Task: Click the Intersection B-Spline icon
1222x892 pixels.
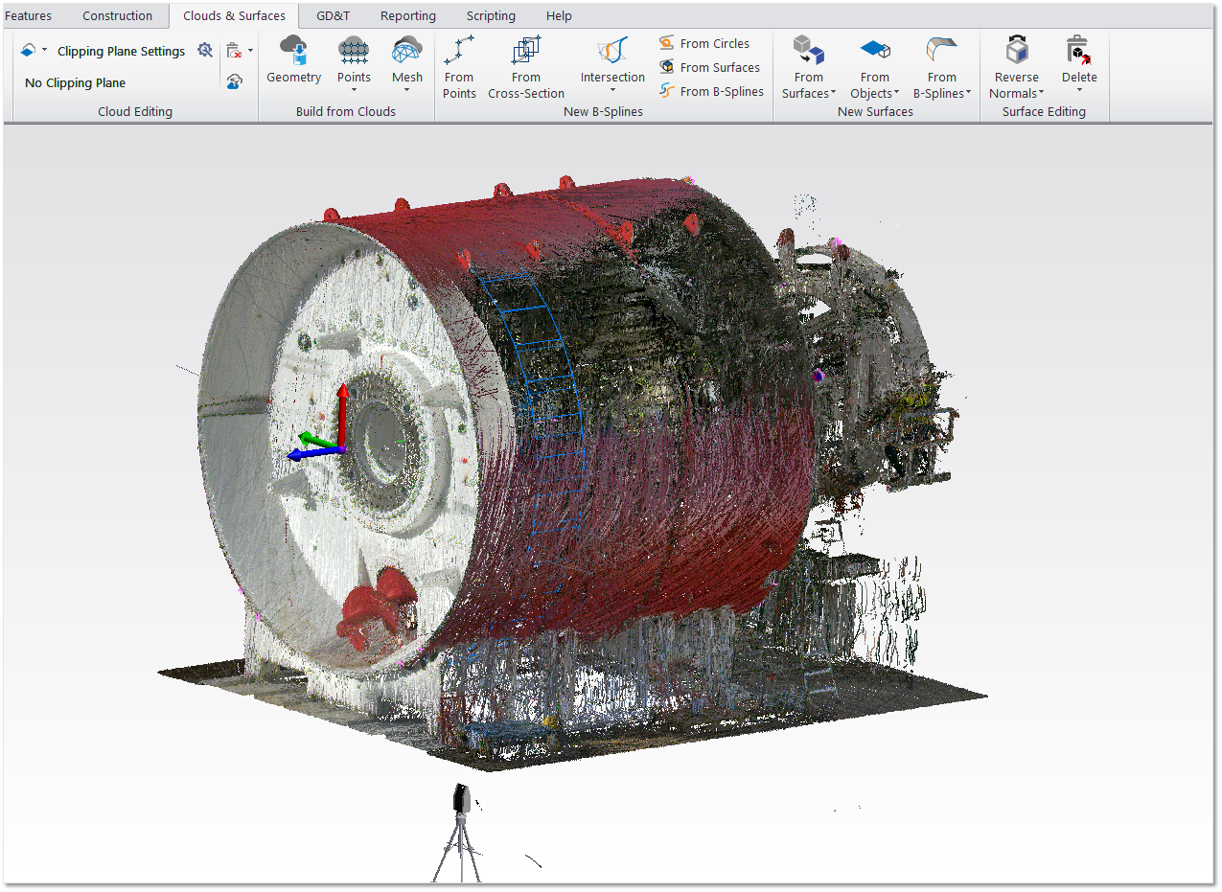Action: click(x=612, y=51)
